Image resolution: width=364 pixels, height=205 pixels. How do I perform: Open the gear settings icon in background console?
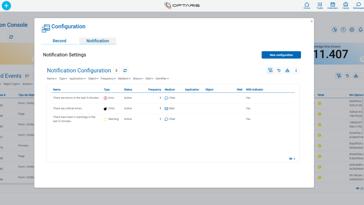(352, 30)
